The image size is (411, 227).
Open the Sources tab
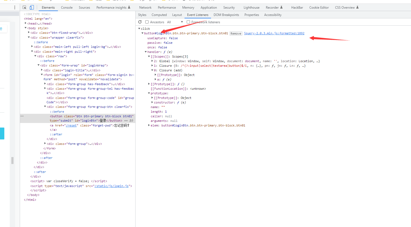coord(84,8)
